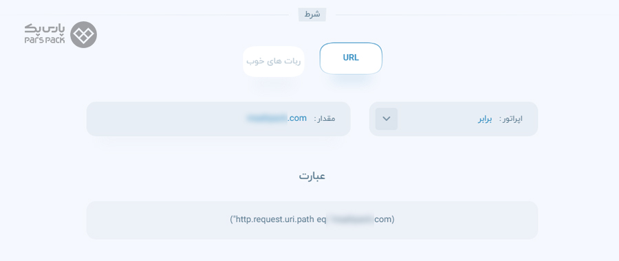Click the blurred domain in value field
This screenshot has height=261, width=619.
266,118
